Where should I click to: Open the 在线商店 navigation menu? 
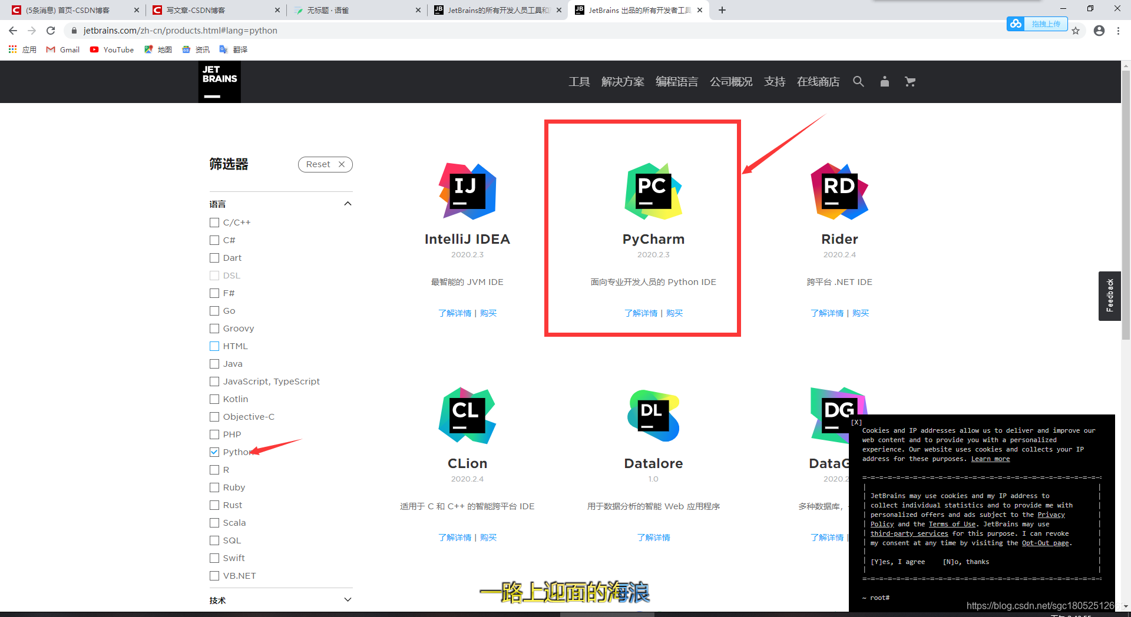(818, 82)
